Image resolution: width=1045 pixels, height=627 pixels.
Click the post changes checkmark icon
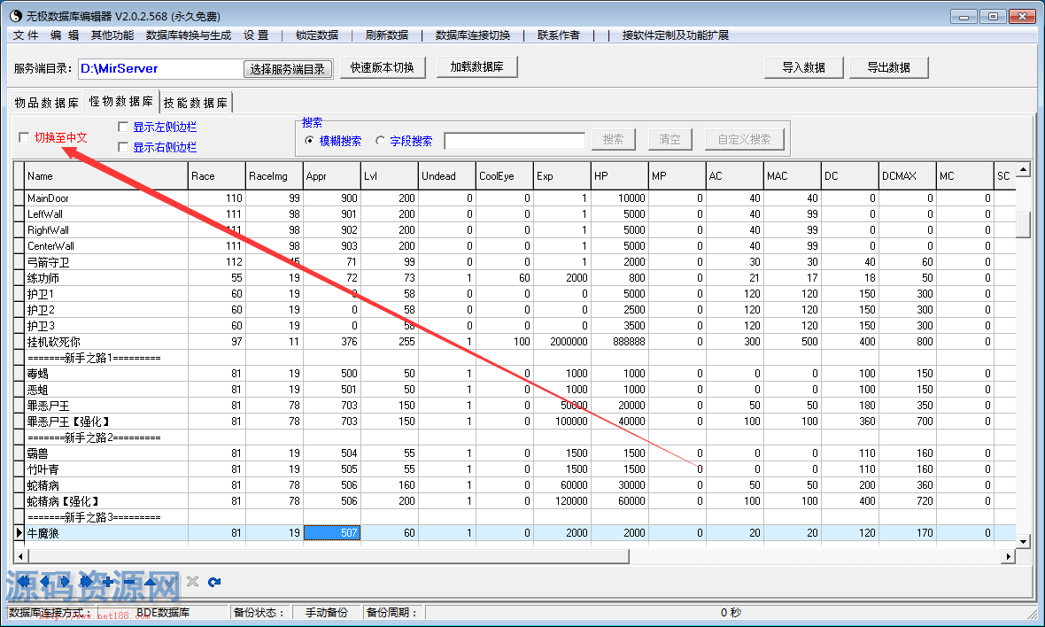coord(171,582)
